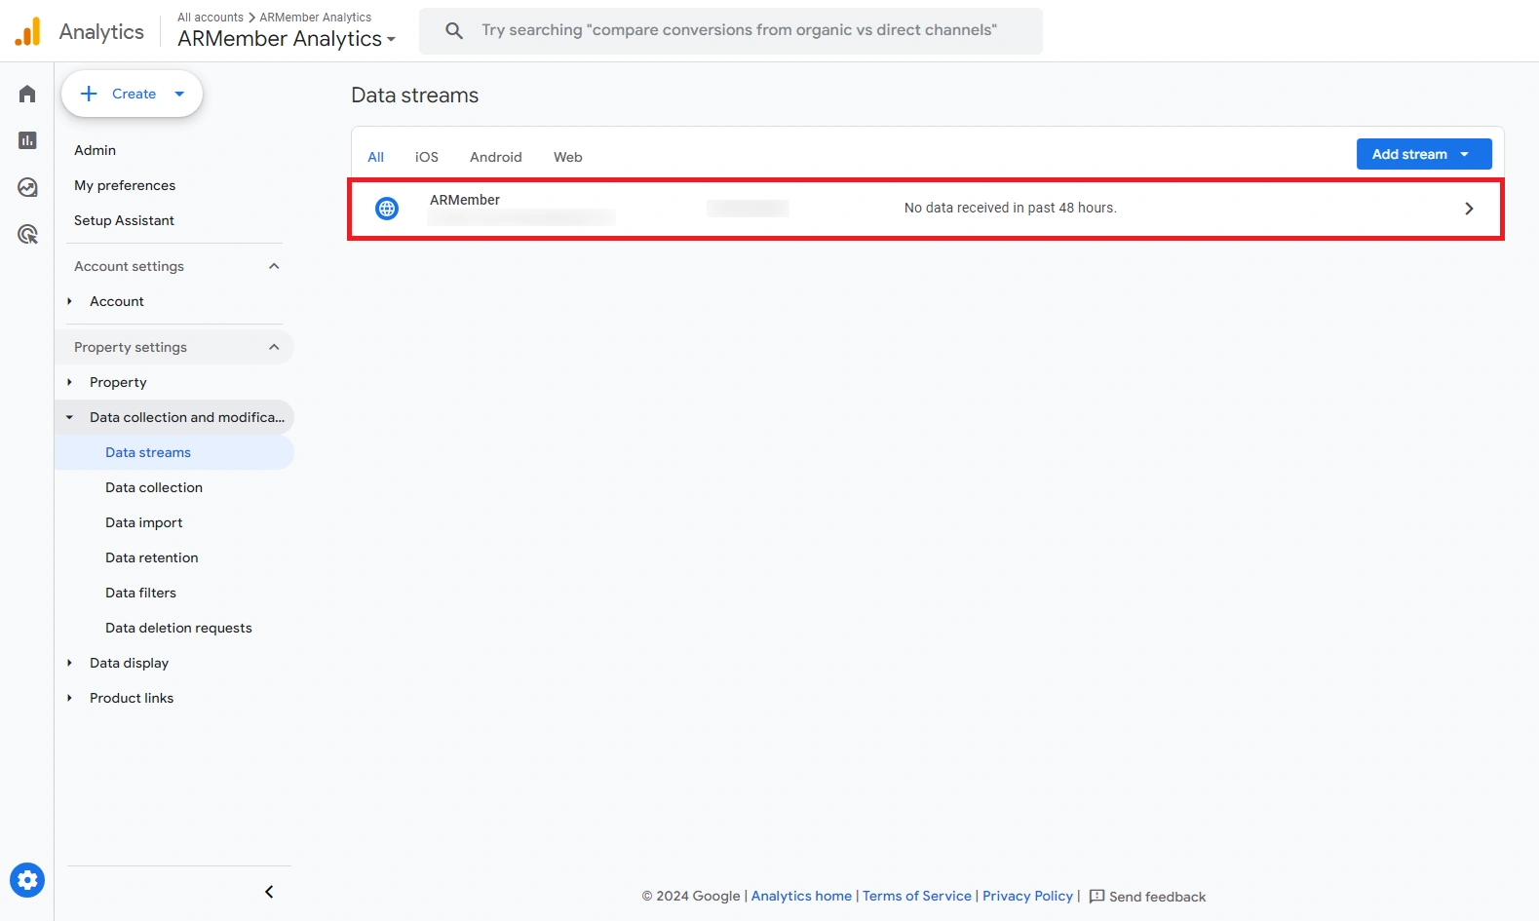The image size is (1539, 921).
Task: Collapse the Property settings section
Action: coord(274,347)
